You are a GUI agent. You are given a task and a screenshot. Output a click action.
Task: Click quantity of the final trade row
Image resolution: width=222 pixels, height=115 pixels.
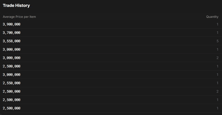pos(217,108)
